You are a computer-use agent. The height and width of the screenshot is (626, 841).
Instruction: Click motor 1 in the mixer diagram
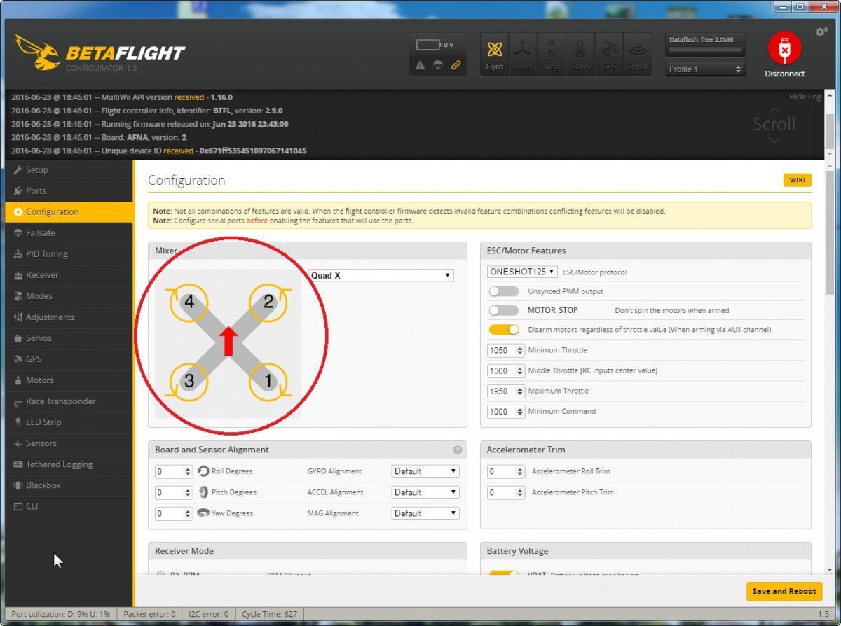tap(268, 381)
